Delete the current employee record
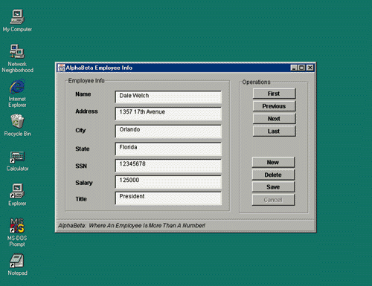The height and width of the screenshot is (286, 372). pyautogui.click(x=273, y=175)
